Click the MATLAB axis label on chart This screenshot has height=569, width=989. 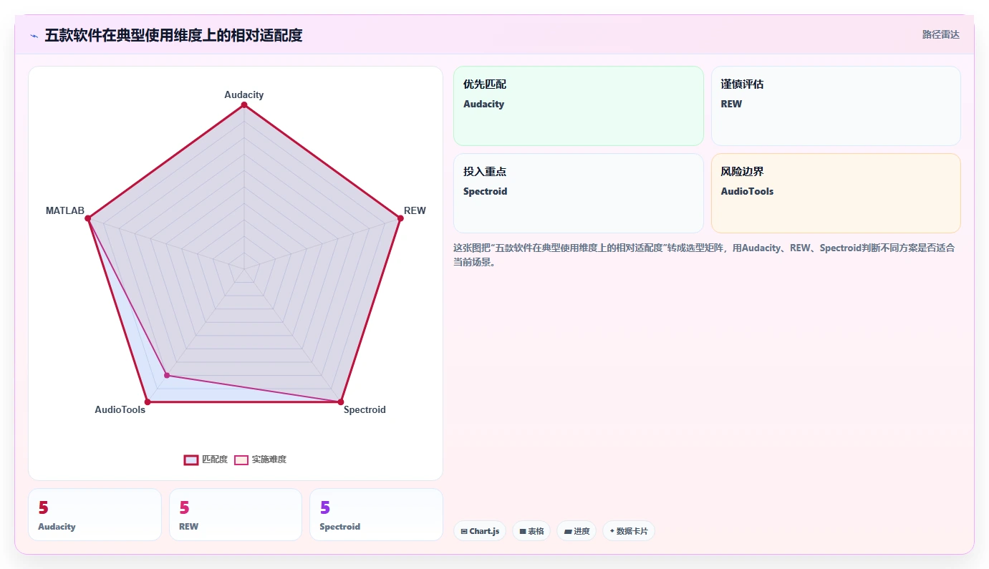tap(65, 210)
